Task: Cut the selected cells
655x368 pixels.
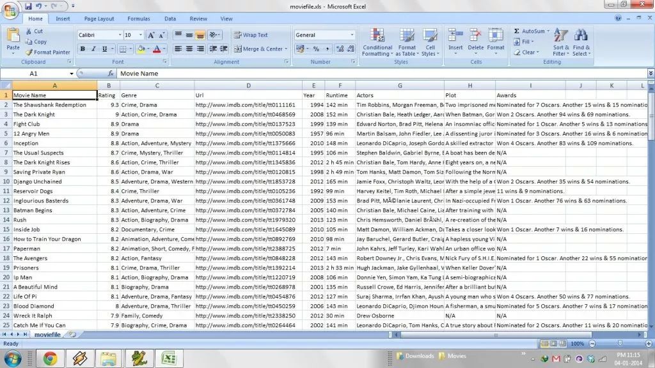Action: (x=35, y=31)
